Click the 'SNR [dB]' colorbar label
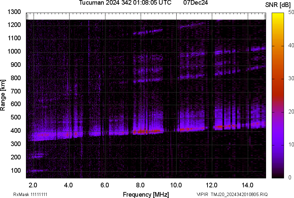The width and height of the screenshot is (294, 198). coord(278,5)
